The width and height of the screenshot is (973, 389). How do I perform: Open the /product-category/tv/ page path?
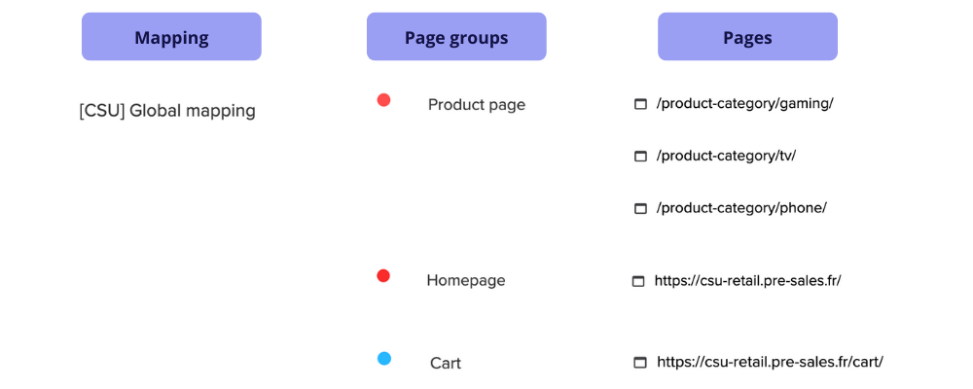click(x=726, y=156)
